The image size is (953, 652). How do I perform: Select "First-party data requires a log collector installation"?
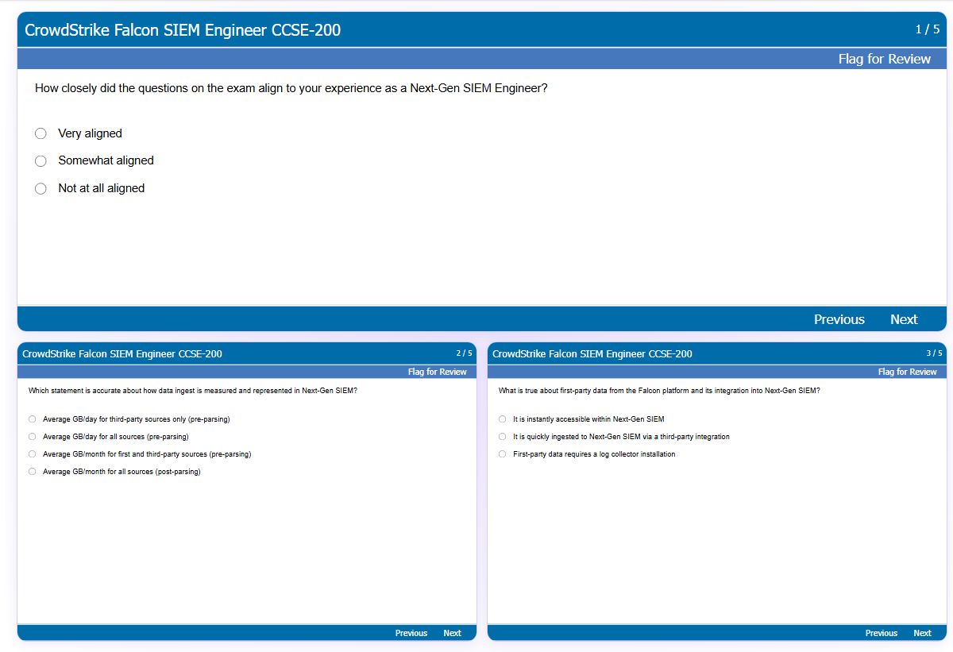click(x=503, y=454)
